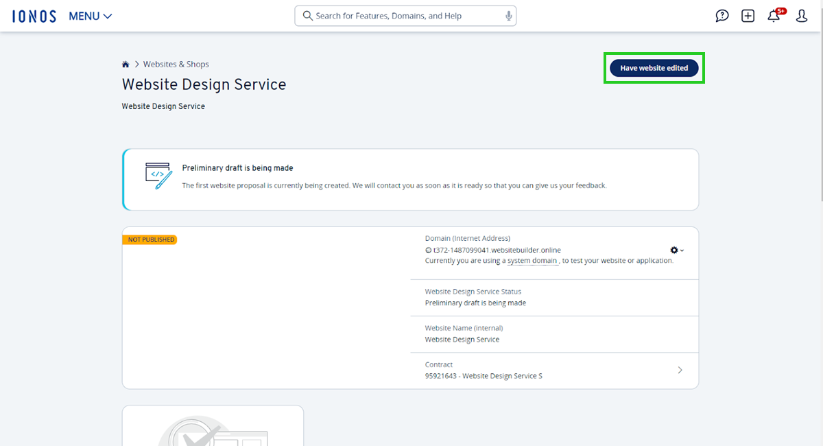823x446 pixels.
Task: Click the magnifier icon in search bar
Action: click(x=307, y=16)
